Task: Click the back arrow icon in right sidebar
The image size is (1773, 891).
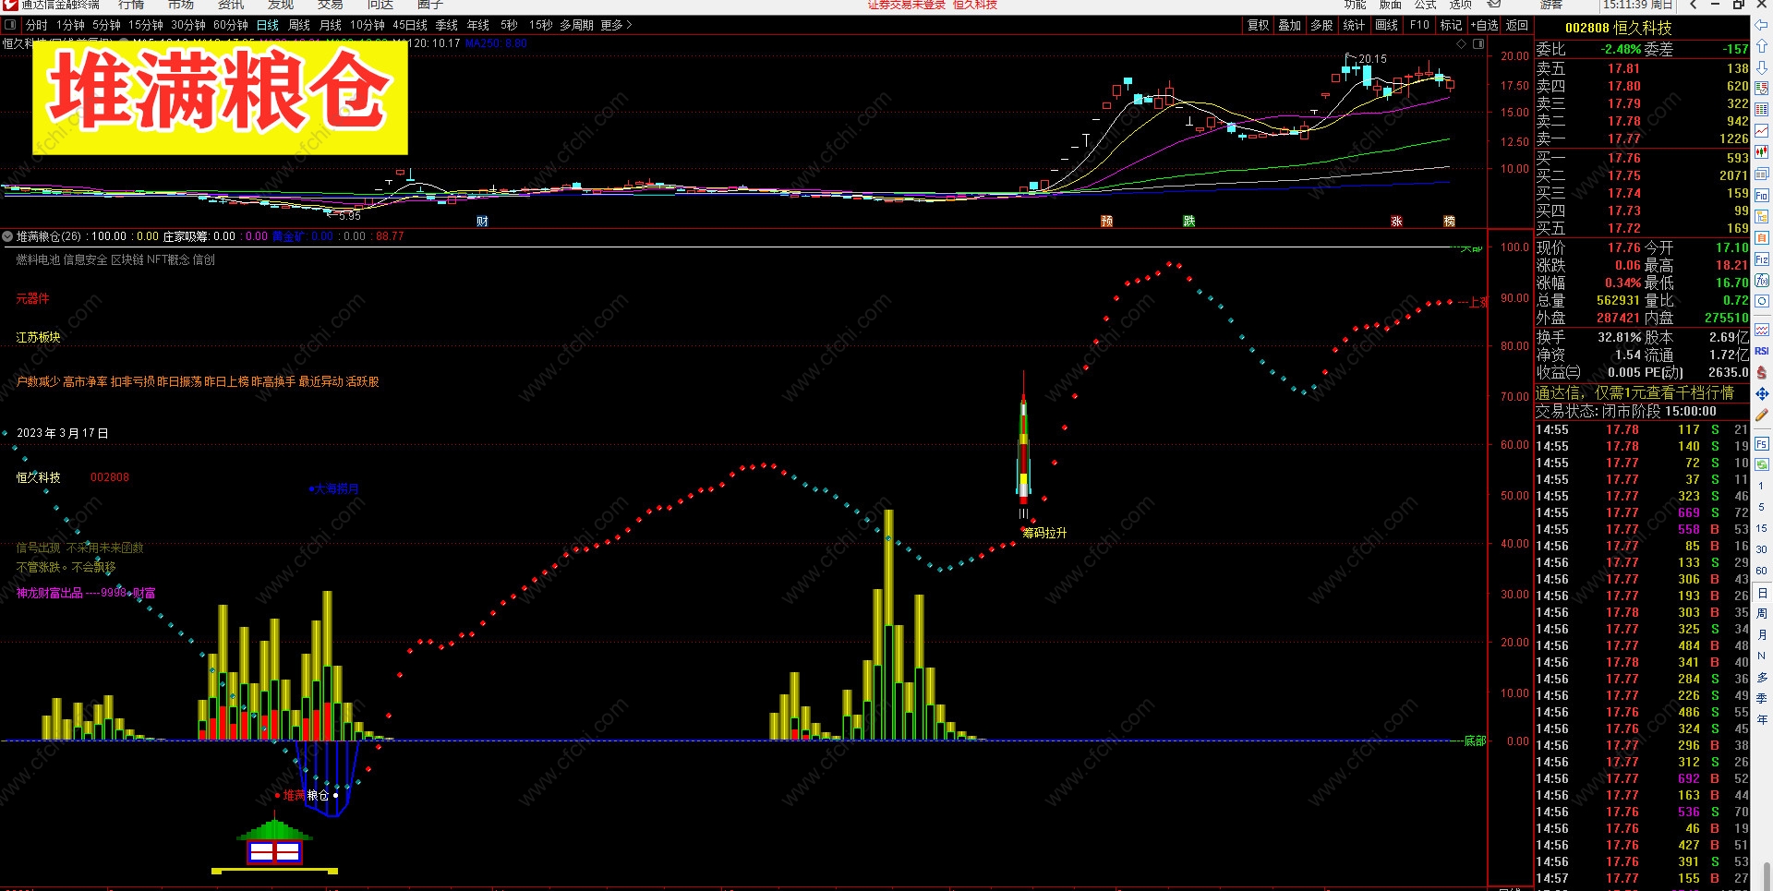Action: pyautogui.click(x=1762, y=25)
